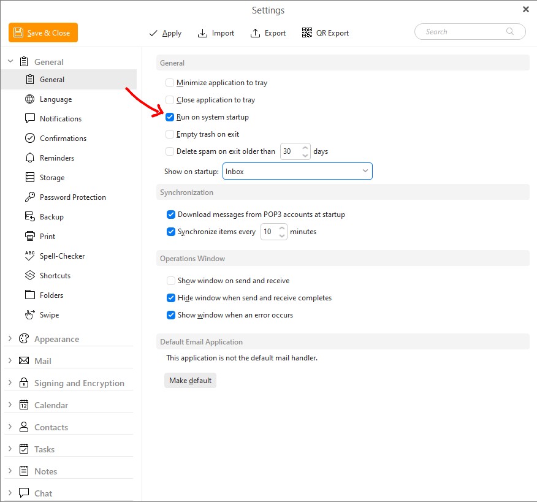537x502 pixels.
Task: Open Password Protection key icon
Action: (x=29, y=197)
